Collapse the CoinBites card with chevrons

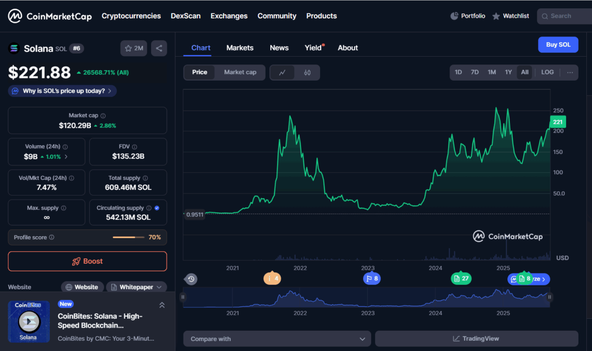tap(162, 305)
